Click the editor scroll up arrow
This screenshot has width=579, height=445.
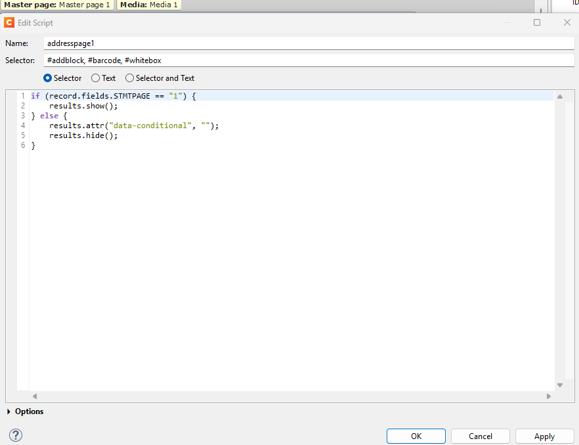coord(560,97)
